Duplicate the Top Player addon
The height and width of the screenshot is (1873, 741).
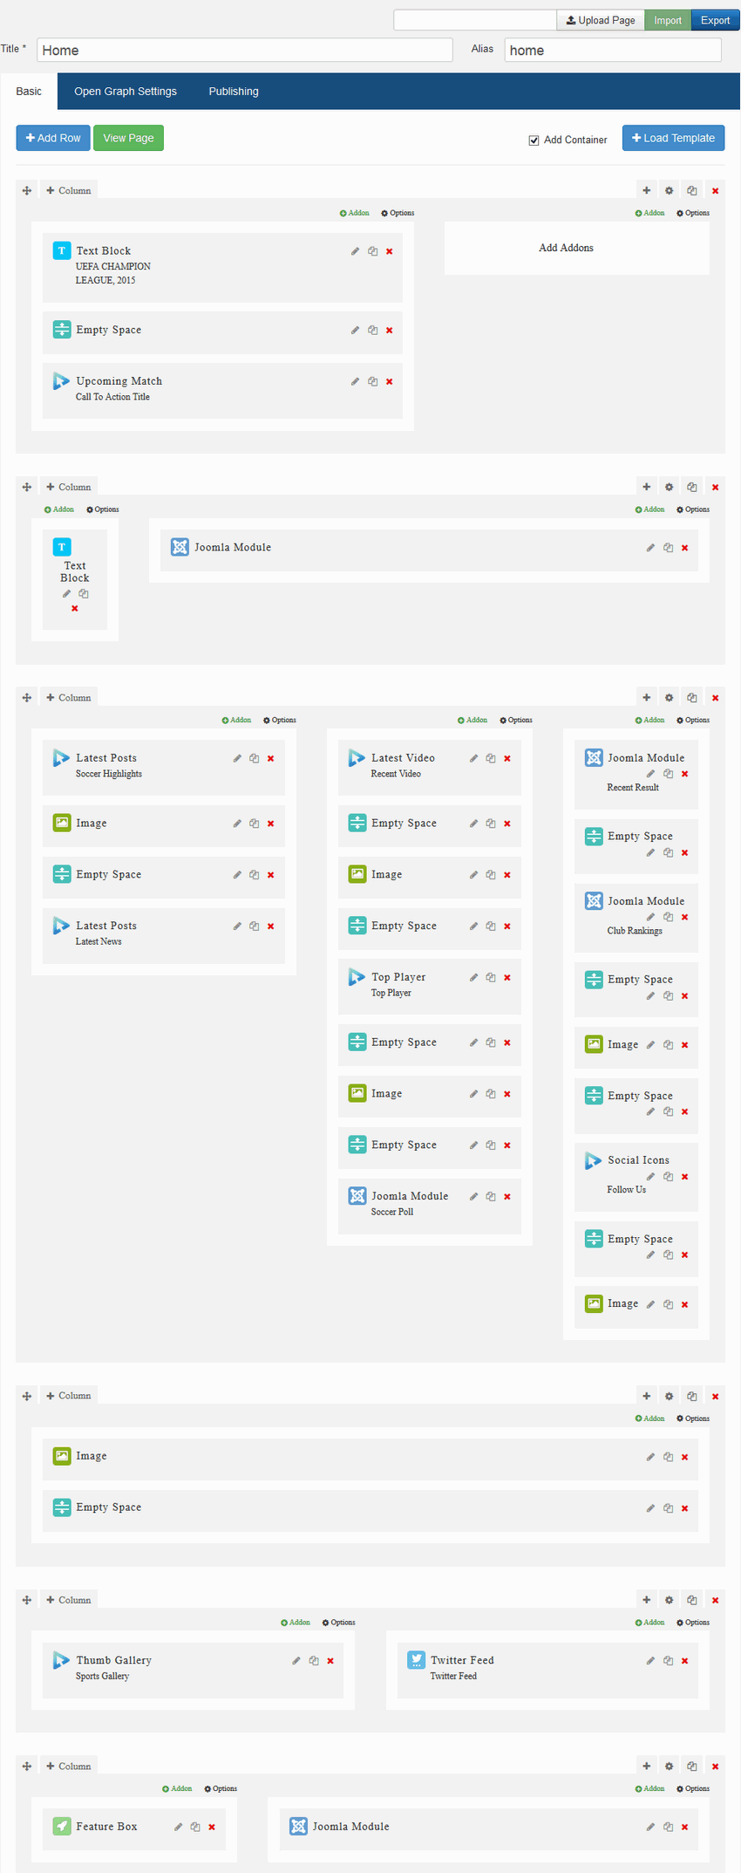click(x=491, y=978)
